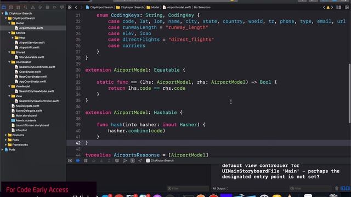Image resolution: width=351 pixels, height=197 pixels.
Task: Open the Issue navigator warning icon
Action: (33, 7)
